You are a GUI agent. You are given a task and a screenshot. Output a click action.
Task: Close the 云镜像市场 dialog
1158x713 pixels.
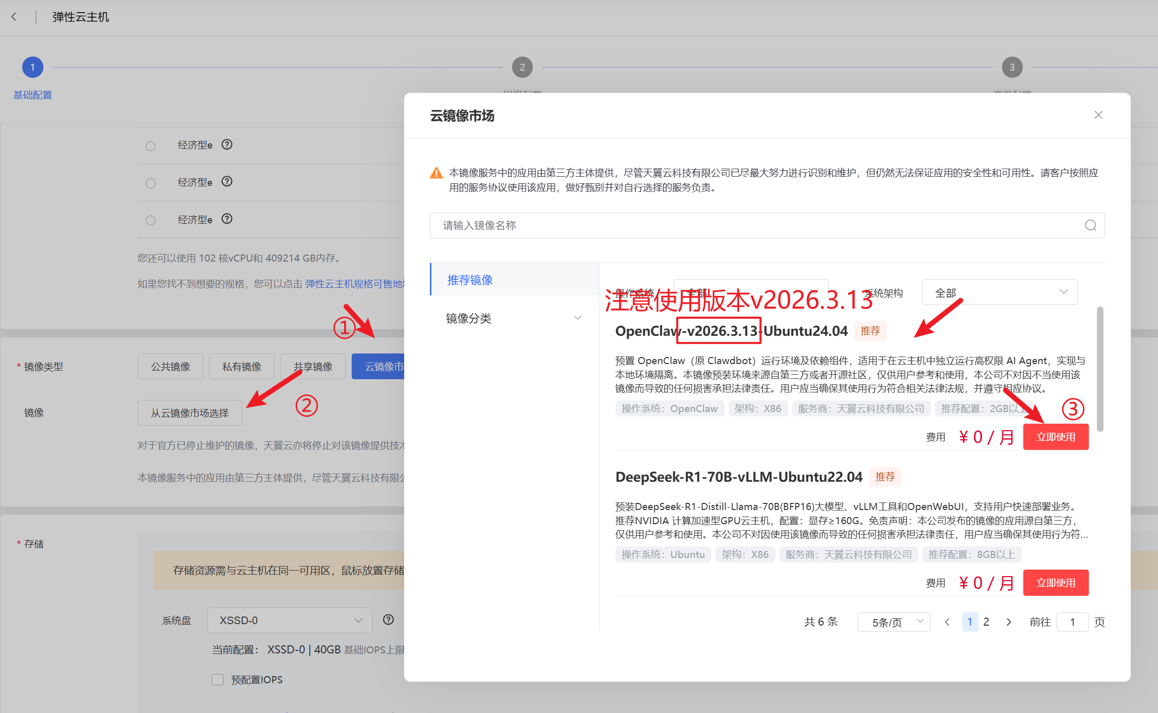point(1098,115)
